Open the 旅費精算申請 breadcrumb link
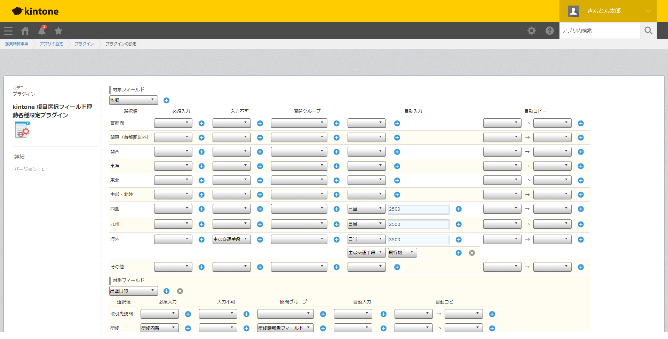 17,44
